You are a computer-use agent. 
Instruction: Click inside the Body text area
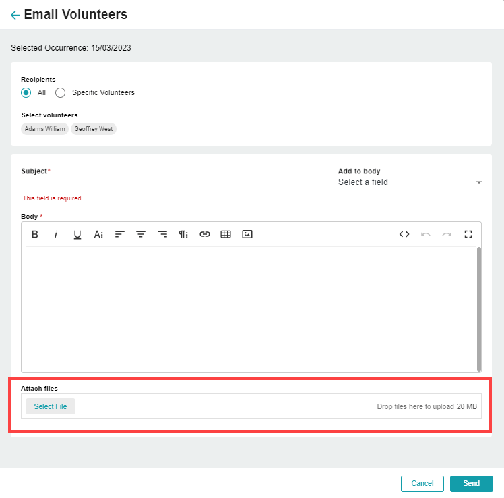(249, 309)
